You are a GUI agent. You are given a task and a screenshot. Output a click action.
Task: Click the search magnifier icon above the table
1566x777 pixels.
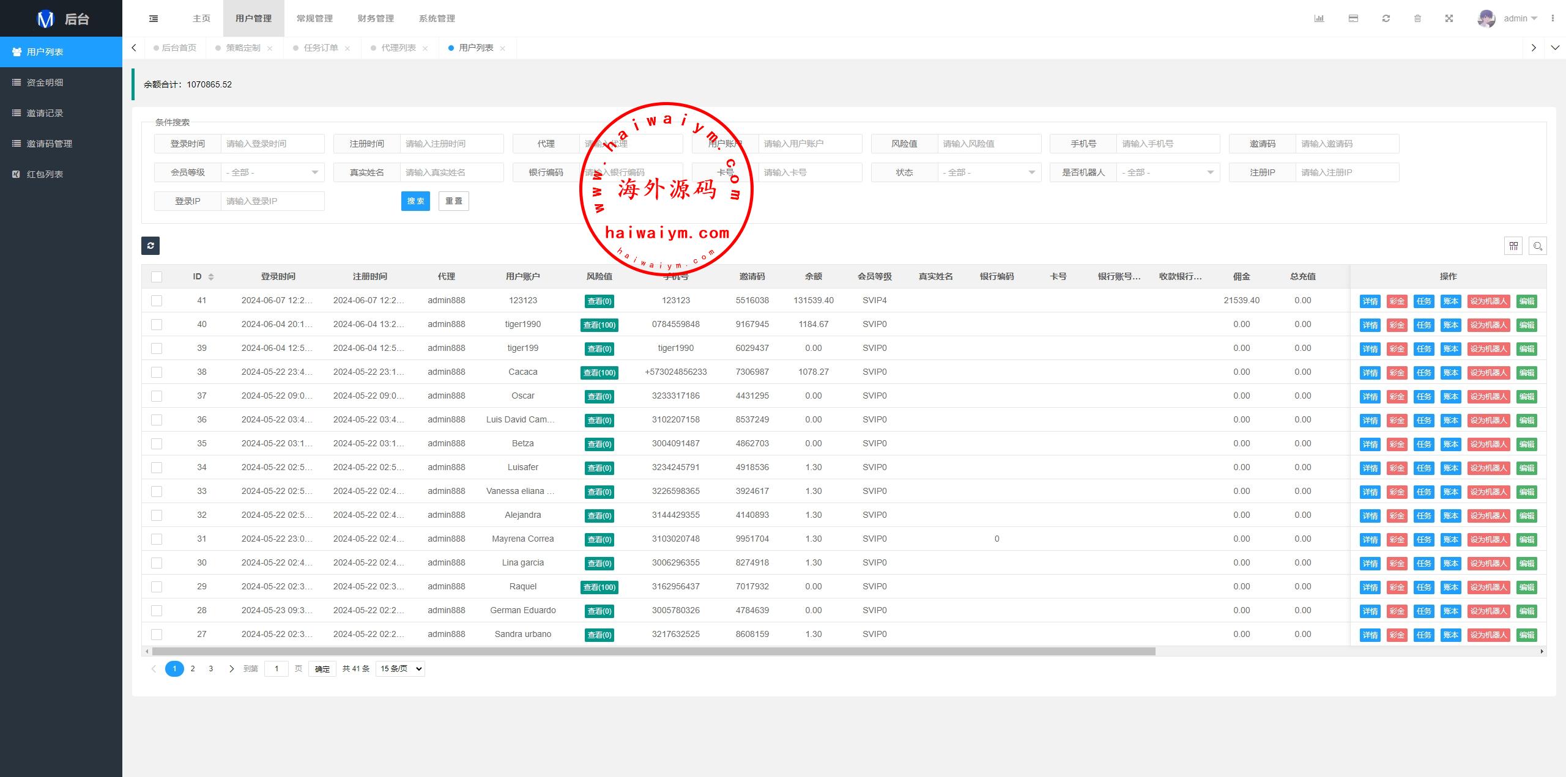pyautogui.click(x=1537, y=246)
